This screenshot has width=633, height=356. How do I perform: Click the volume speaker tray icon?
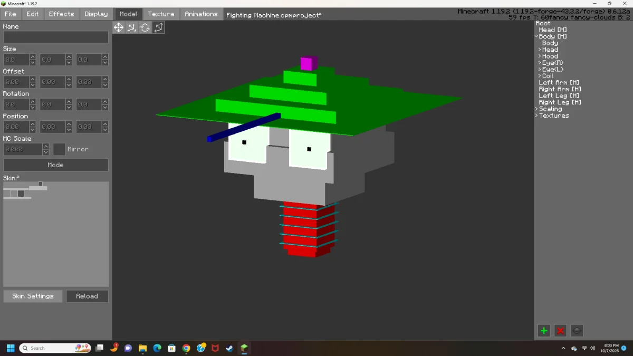[x=593, y=348]
